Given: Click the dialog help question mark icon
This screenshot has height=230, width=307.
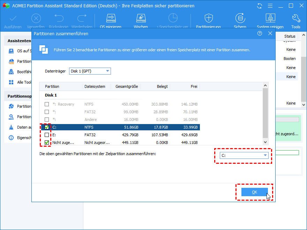Looking at the screenshot, I should (x=260, y=33).
